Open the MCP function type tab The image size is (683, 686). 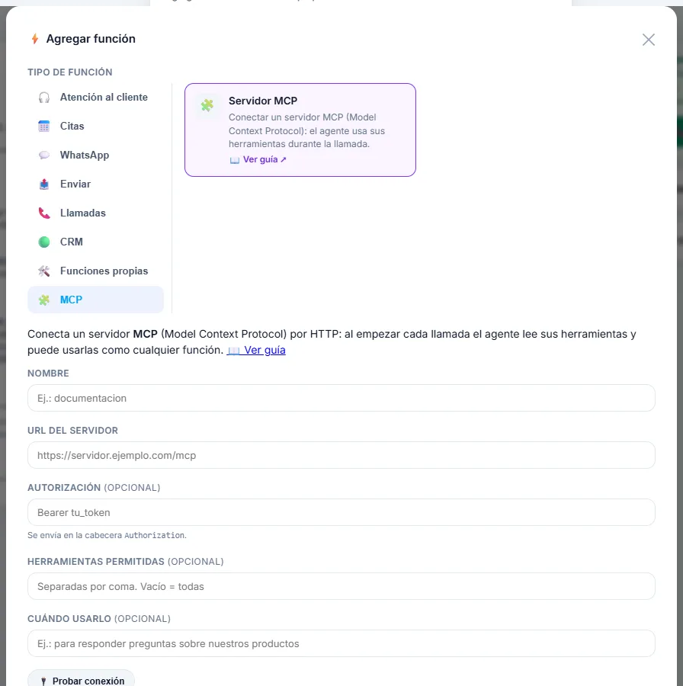coord(95,300)
